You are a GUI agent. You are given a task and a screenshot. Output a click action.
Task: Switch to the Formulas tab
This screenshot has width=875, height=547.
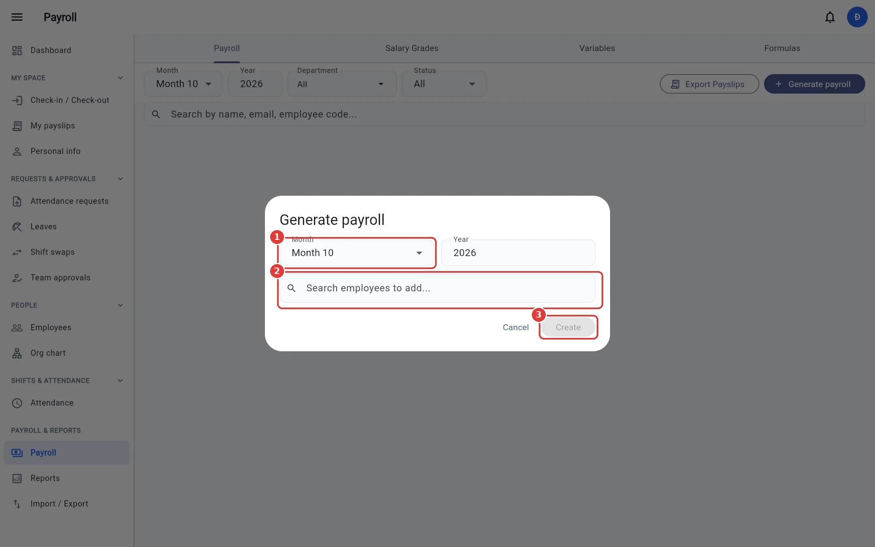782,48
